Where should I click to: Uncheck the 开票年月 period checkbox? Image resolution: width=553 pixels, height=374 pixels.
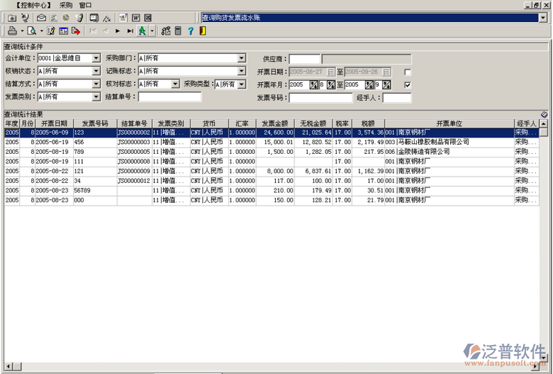408,85
